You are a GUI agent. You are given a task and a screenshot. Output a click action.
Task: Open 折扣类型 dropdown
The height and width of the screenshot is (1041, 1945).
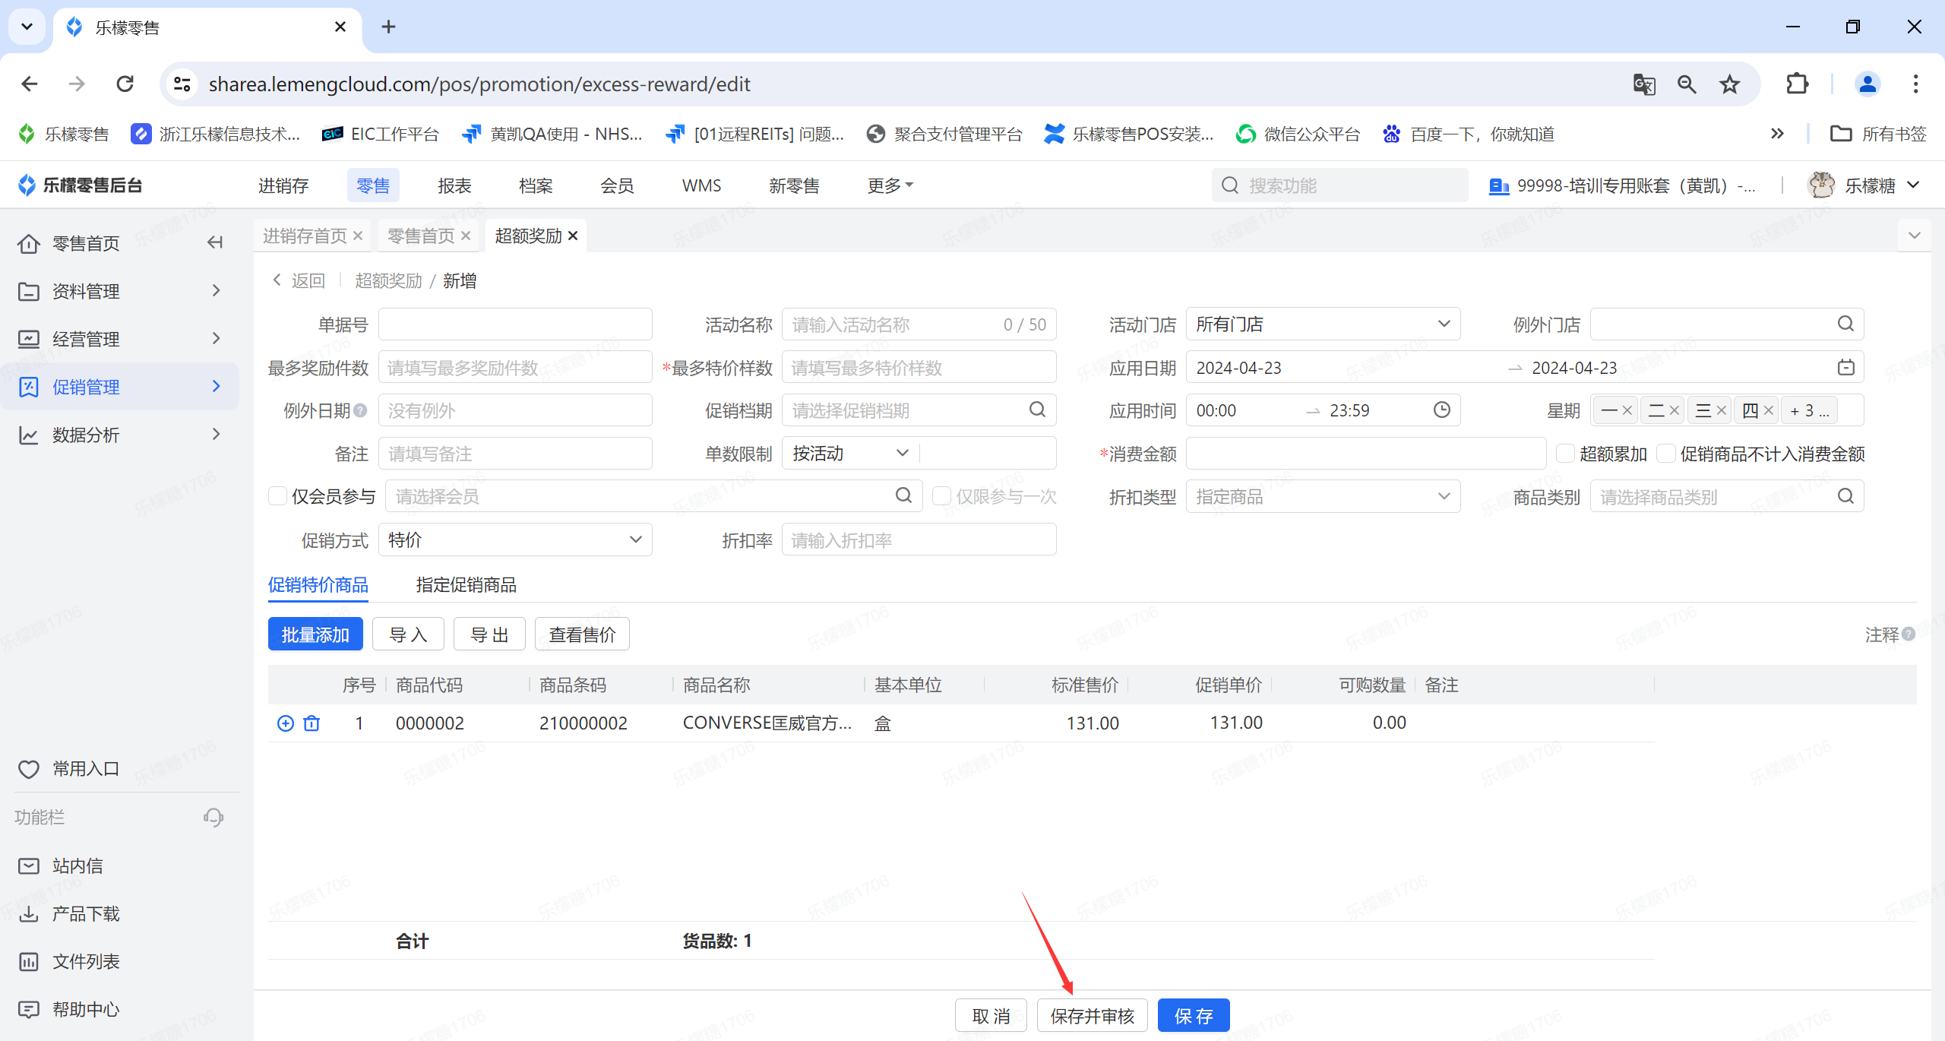click(1323, 497)
